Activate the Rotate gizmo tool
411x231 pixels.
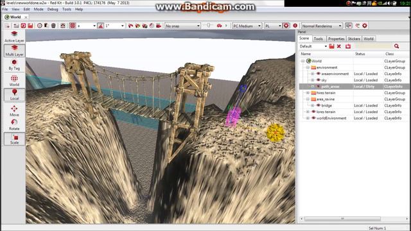click(x=14, y=124)
